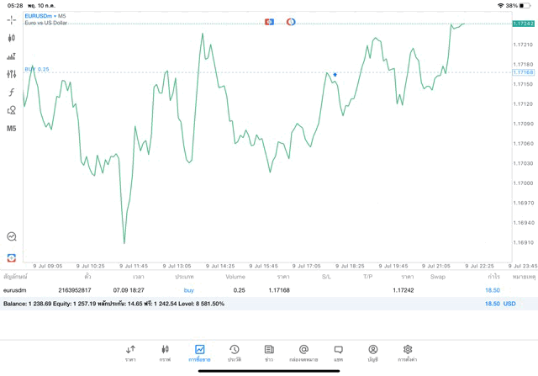Select the eurusdm open buy position row
The width and height of the screenshot is (538, 376).
click(252, 290)
